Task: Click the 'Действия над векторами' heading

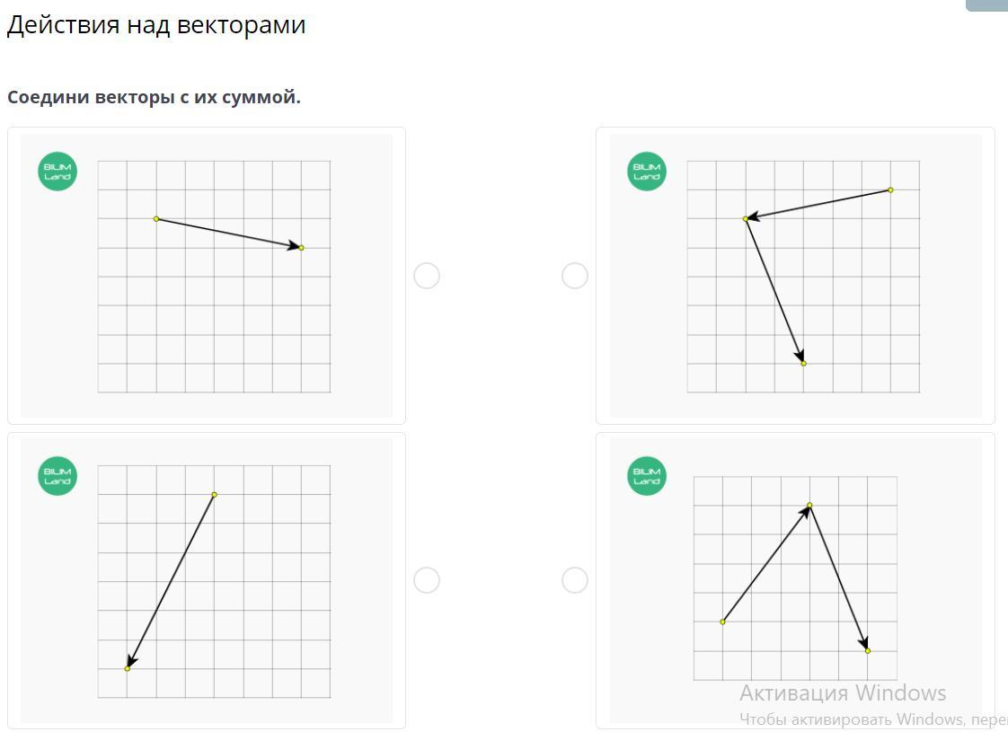Action: click(x=156, y=26)
